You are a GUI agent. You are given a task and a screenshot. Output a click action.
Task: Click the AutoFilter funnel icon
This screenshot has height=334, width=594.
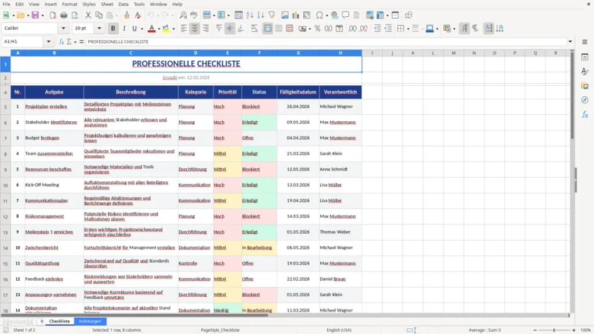[x=271, y=15]
